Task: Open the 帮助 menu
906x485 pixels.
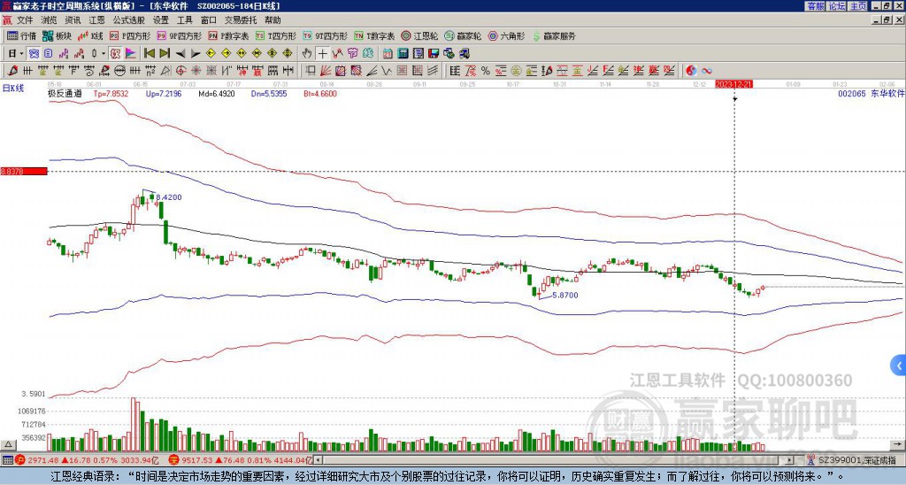Action: click(273, 20)
